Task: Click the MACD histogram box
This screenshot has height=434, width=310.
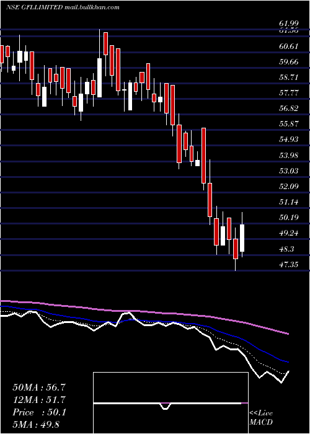Action: coord(170,403)
